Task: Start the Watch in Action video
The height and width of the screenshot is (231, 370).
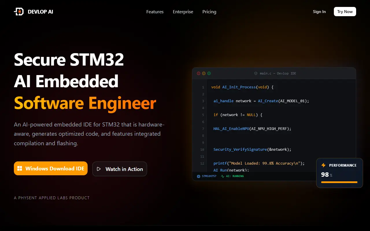Action: [x=120, y=169]
